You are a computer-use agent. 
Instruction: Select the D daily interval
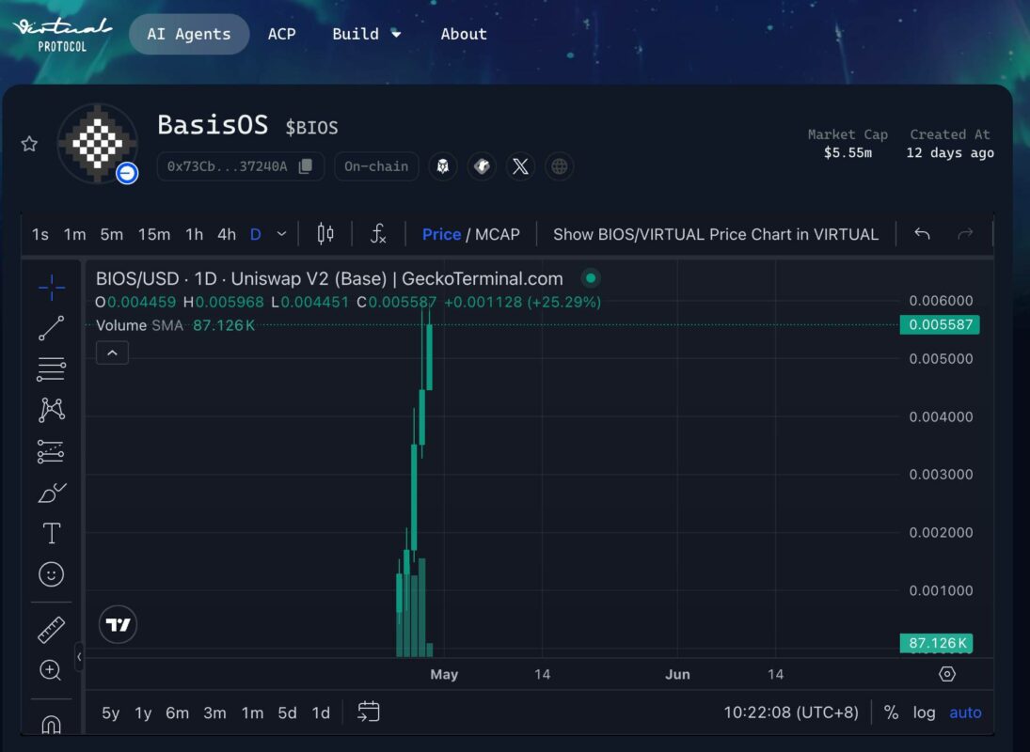pos(256,234)
